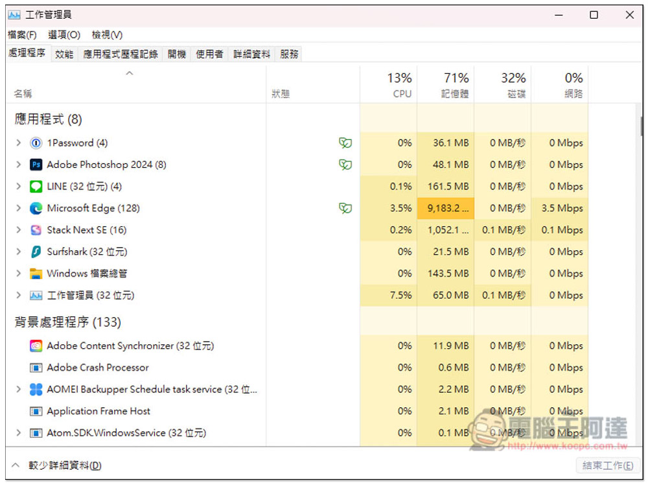Click the LINE app icon
648x485 pixels.
tap(36, 187)
